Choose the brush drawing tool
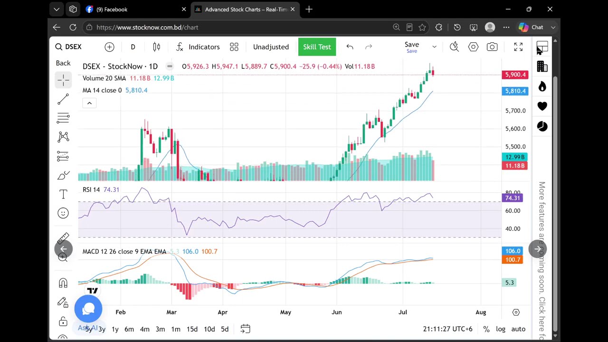The height and width of the screenshot is (342, 608). click(63, 175)
